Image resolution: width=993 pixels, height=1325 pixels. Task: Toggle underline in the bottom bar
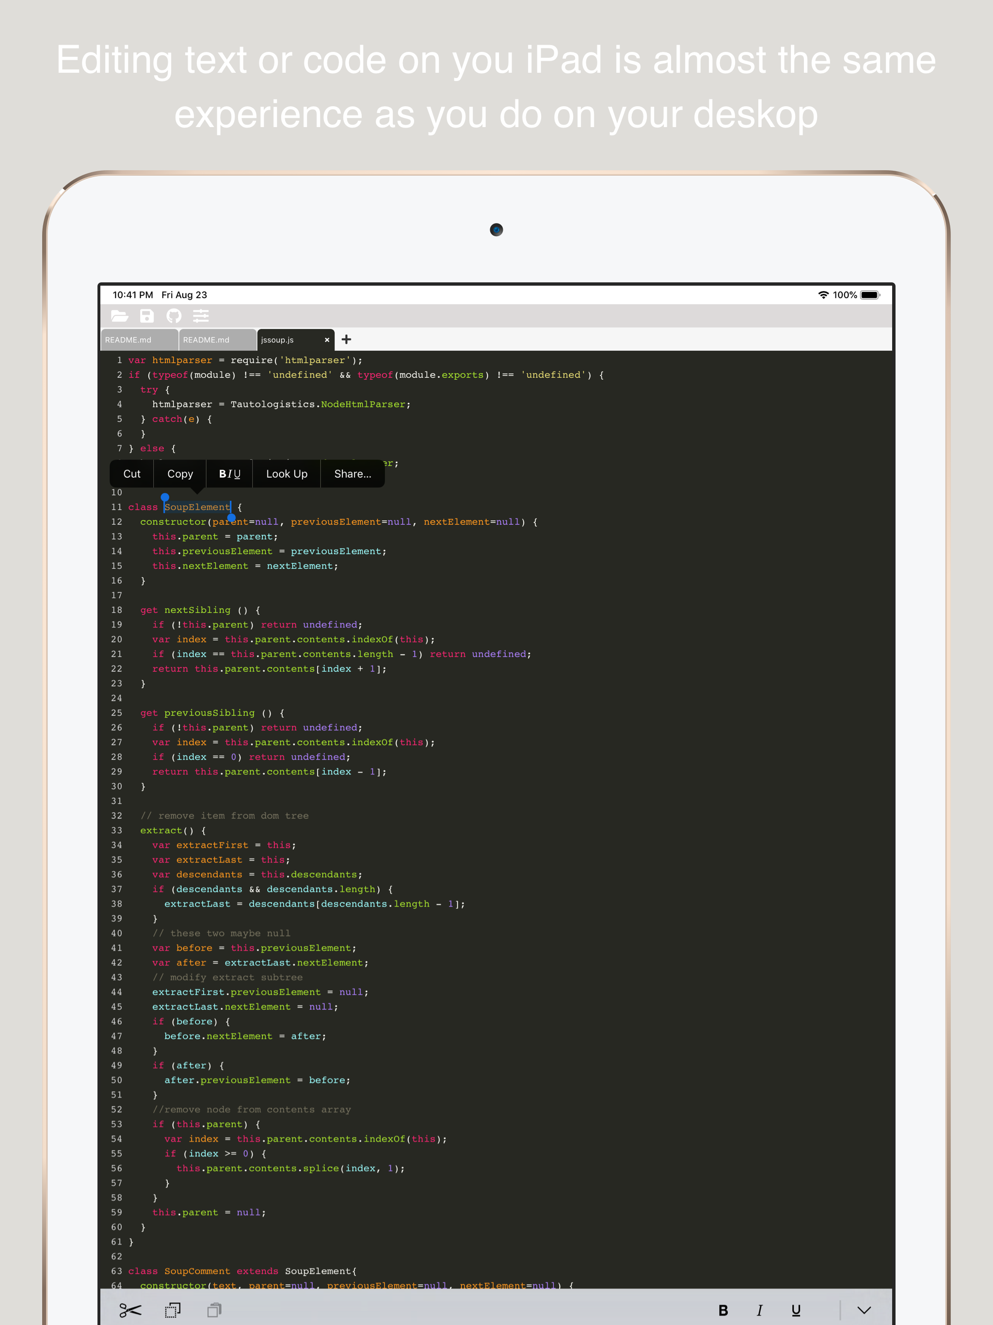click(796, 1310)
